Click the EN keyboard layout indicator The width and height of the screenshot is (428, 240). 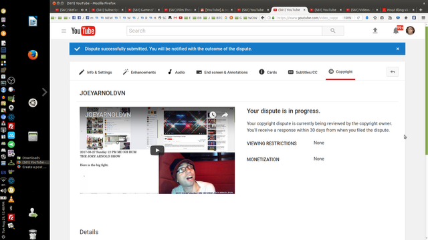(3, 172)
